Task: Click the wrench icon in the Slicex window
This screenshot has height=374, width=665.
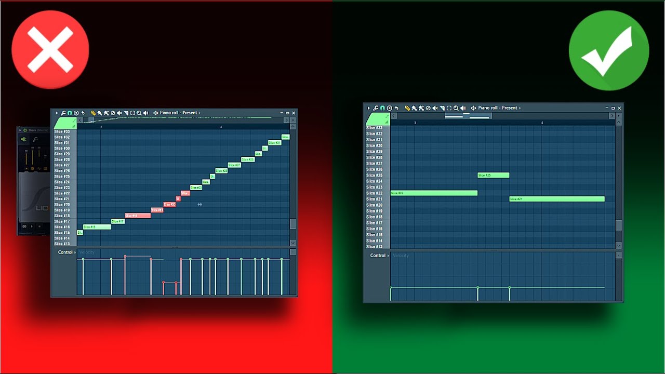Action: point(35,139)
